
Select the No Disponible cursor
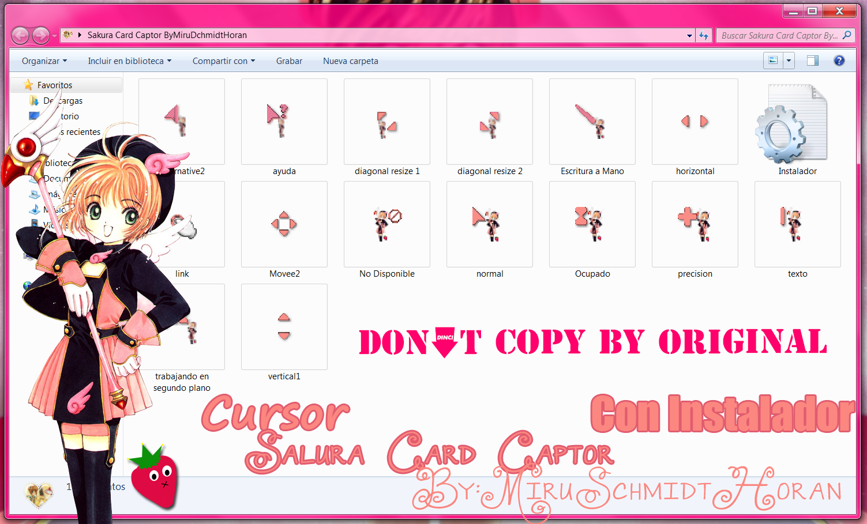(386, 224)
